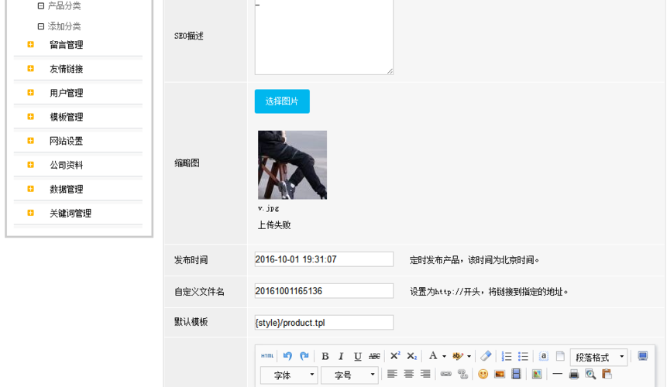Insert an emoticon smiley
The height and width of the screenshot is (387, 667).
tap(483, 374)
